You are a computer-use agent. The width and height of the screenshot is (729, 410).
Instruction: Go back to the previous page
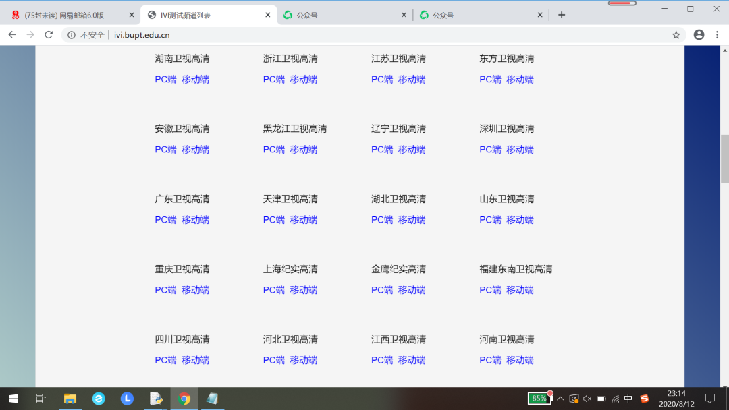(x=12, y=35)
